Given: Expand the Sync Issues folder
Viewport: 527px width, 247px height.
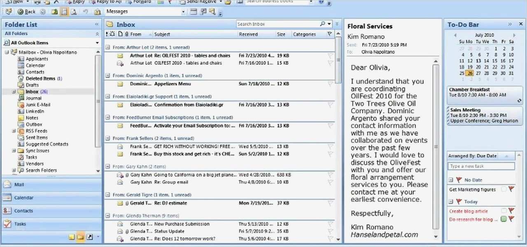Looking at the screenshot, I should (x=14, y=151).
